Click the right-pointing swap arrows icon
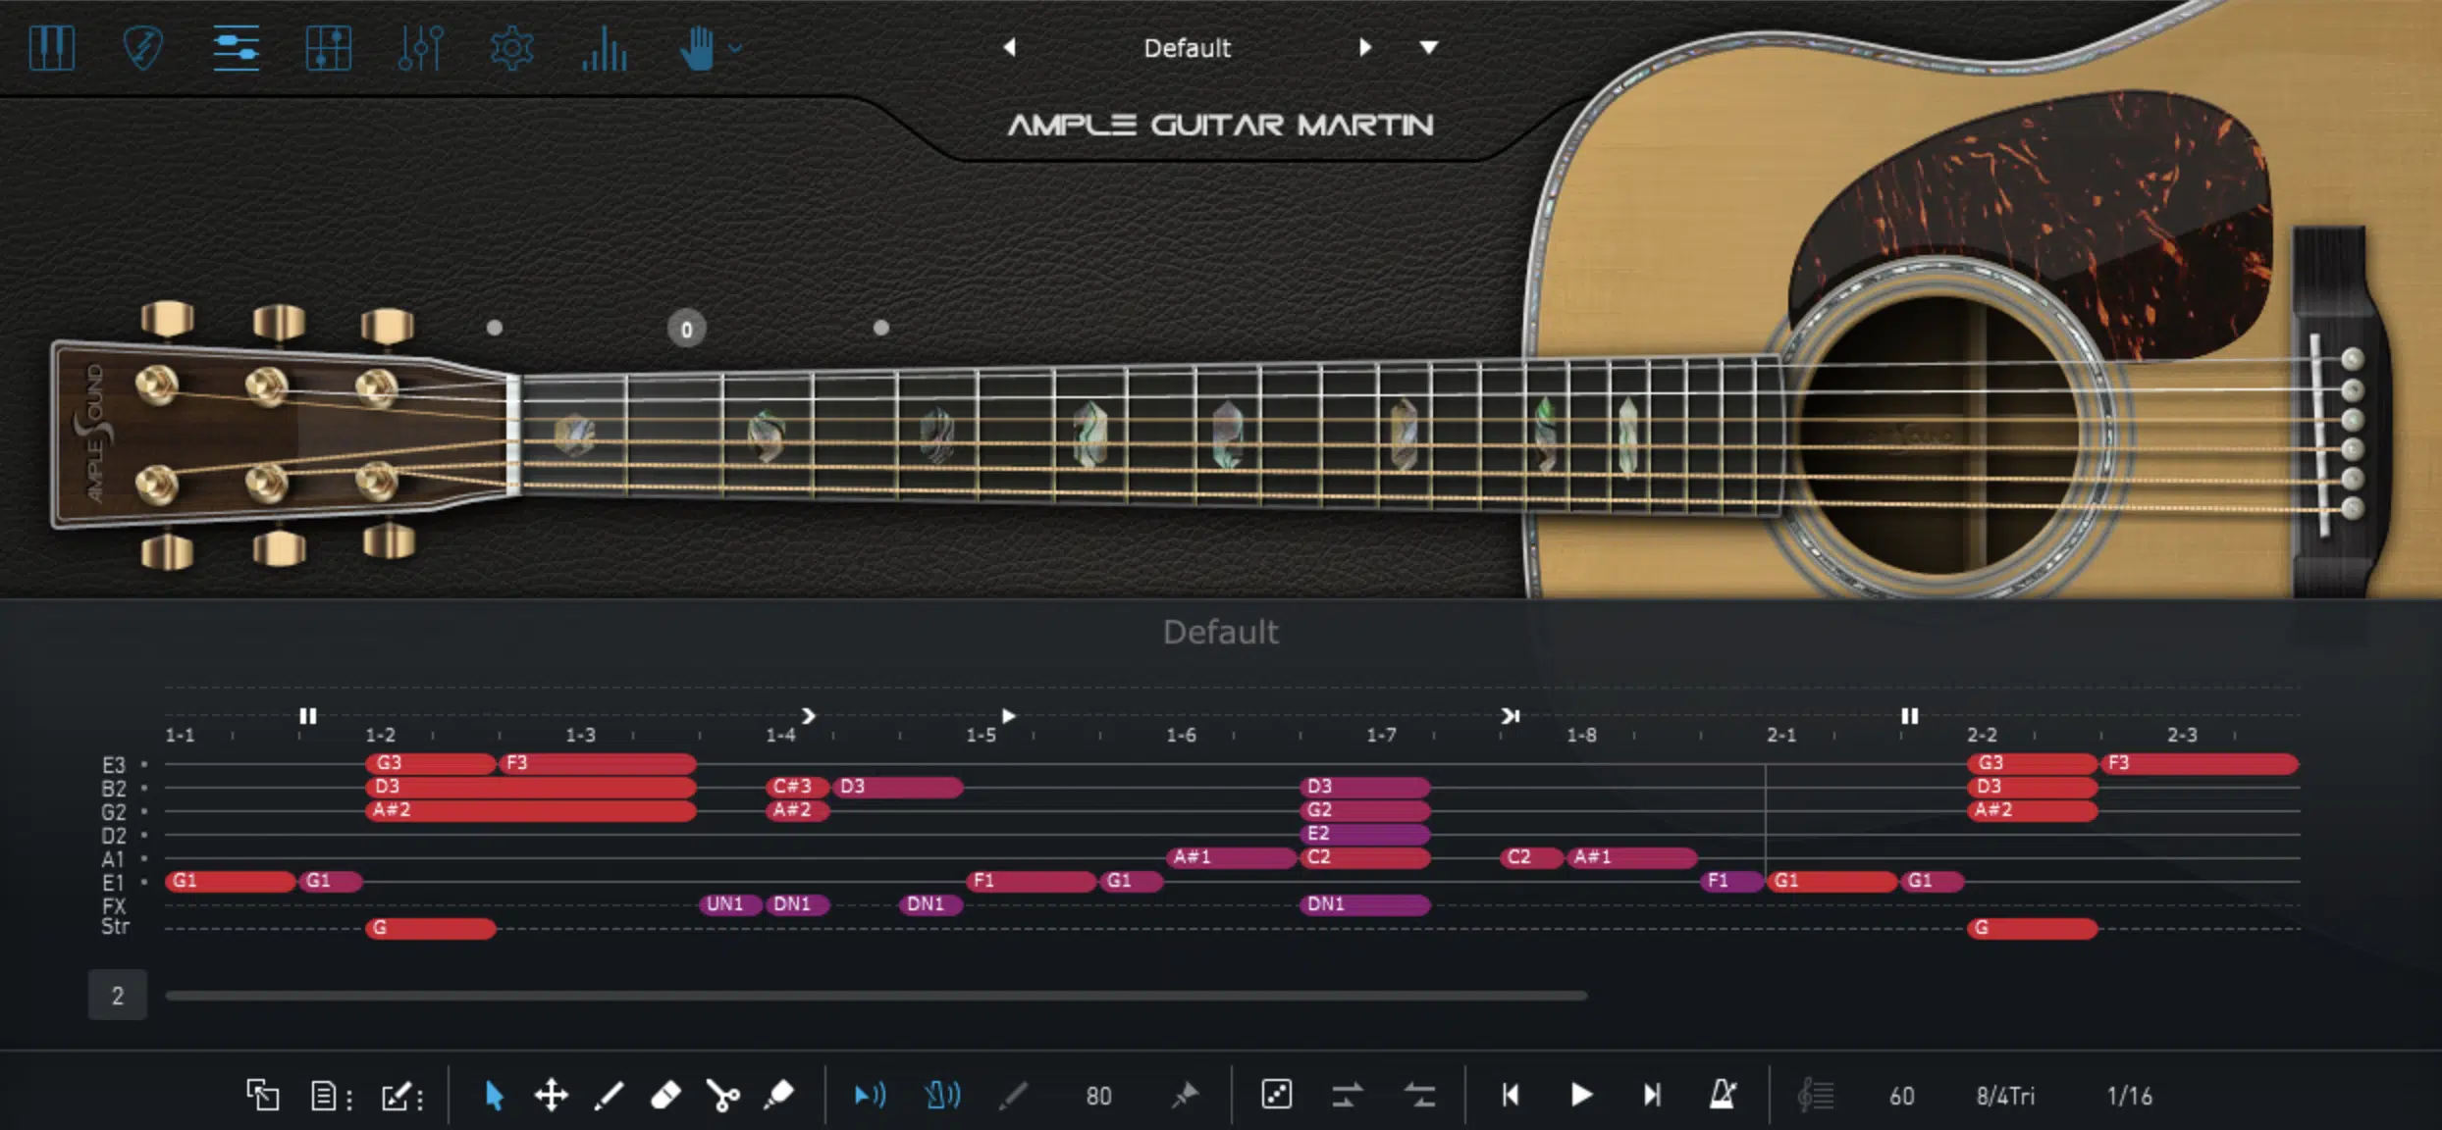 [1347, 1095]
